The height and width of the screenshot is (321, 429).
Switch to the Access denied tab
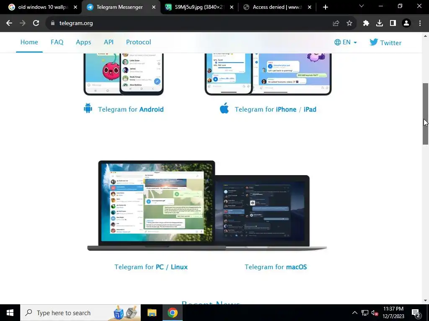click(x=277, y=7)
